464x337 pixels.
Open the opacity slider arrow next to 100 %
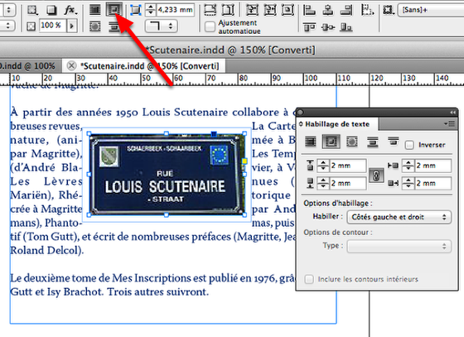tap(71, 26)
